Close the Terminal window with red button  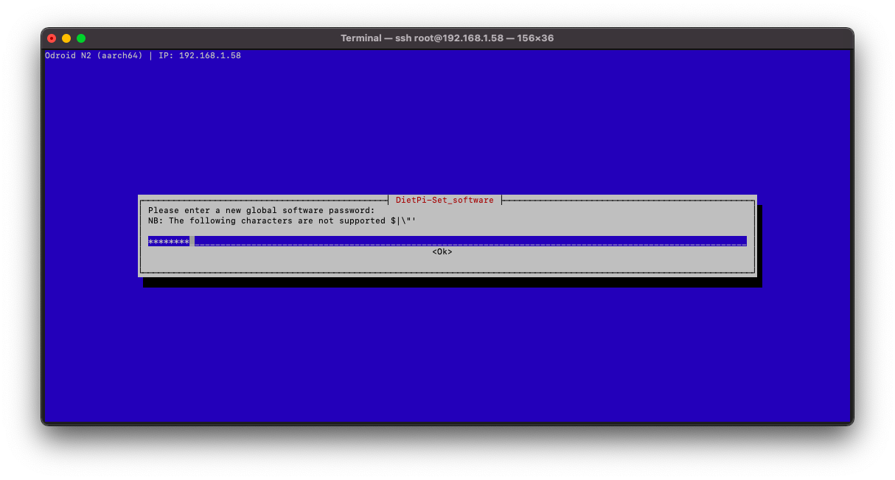pyautogui.click(x=52, y=38)
